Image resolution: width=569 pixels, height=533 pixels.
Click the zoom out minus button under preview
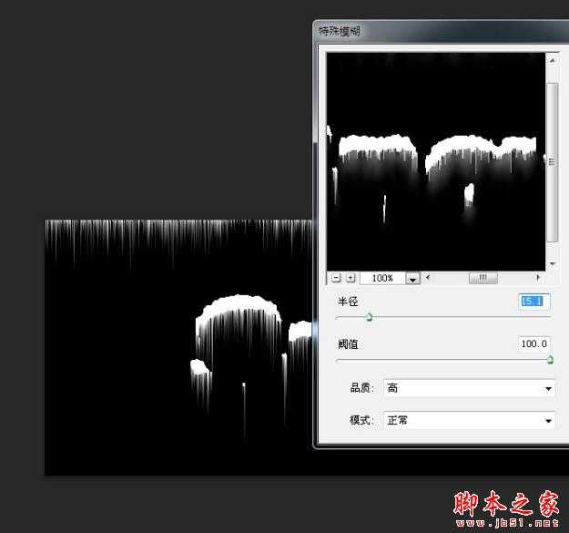336,278
